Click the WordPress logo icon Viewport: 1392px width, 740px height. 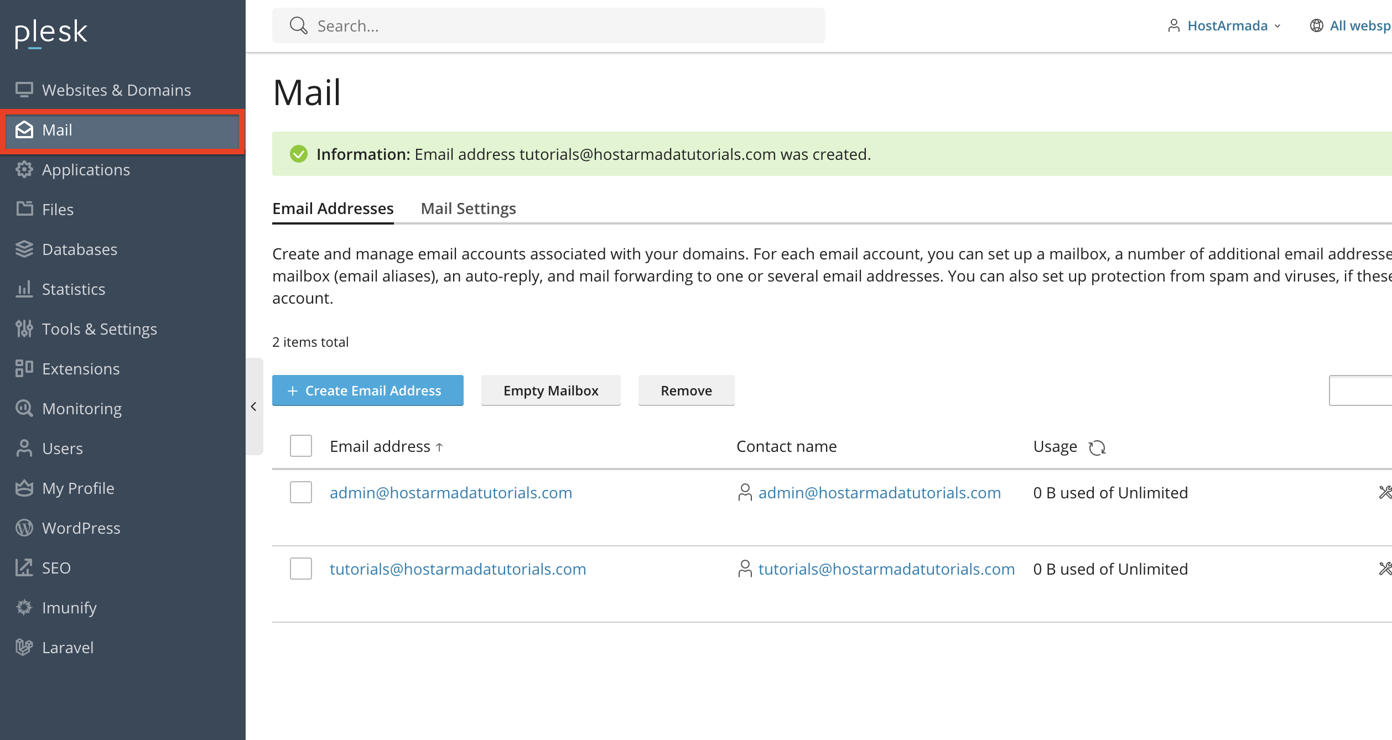point(24,528)
